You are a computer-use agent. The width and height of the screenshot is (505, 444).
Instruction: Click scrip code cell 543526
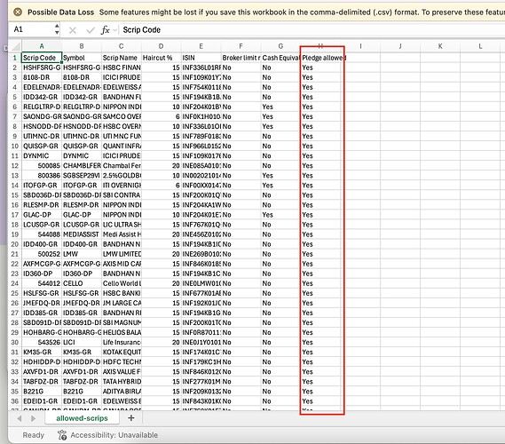click(x=42, y=342)
